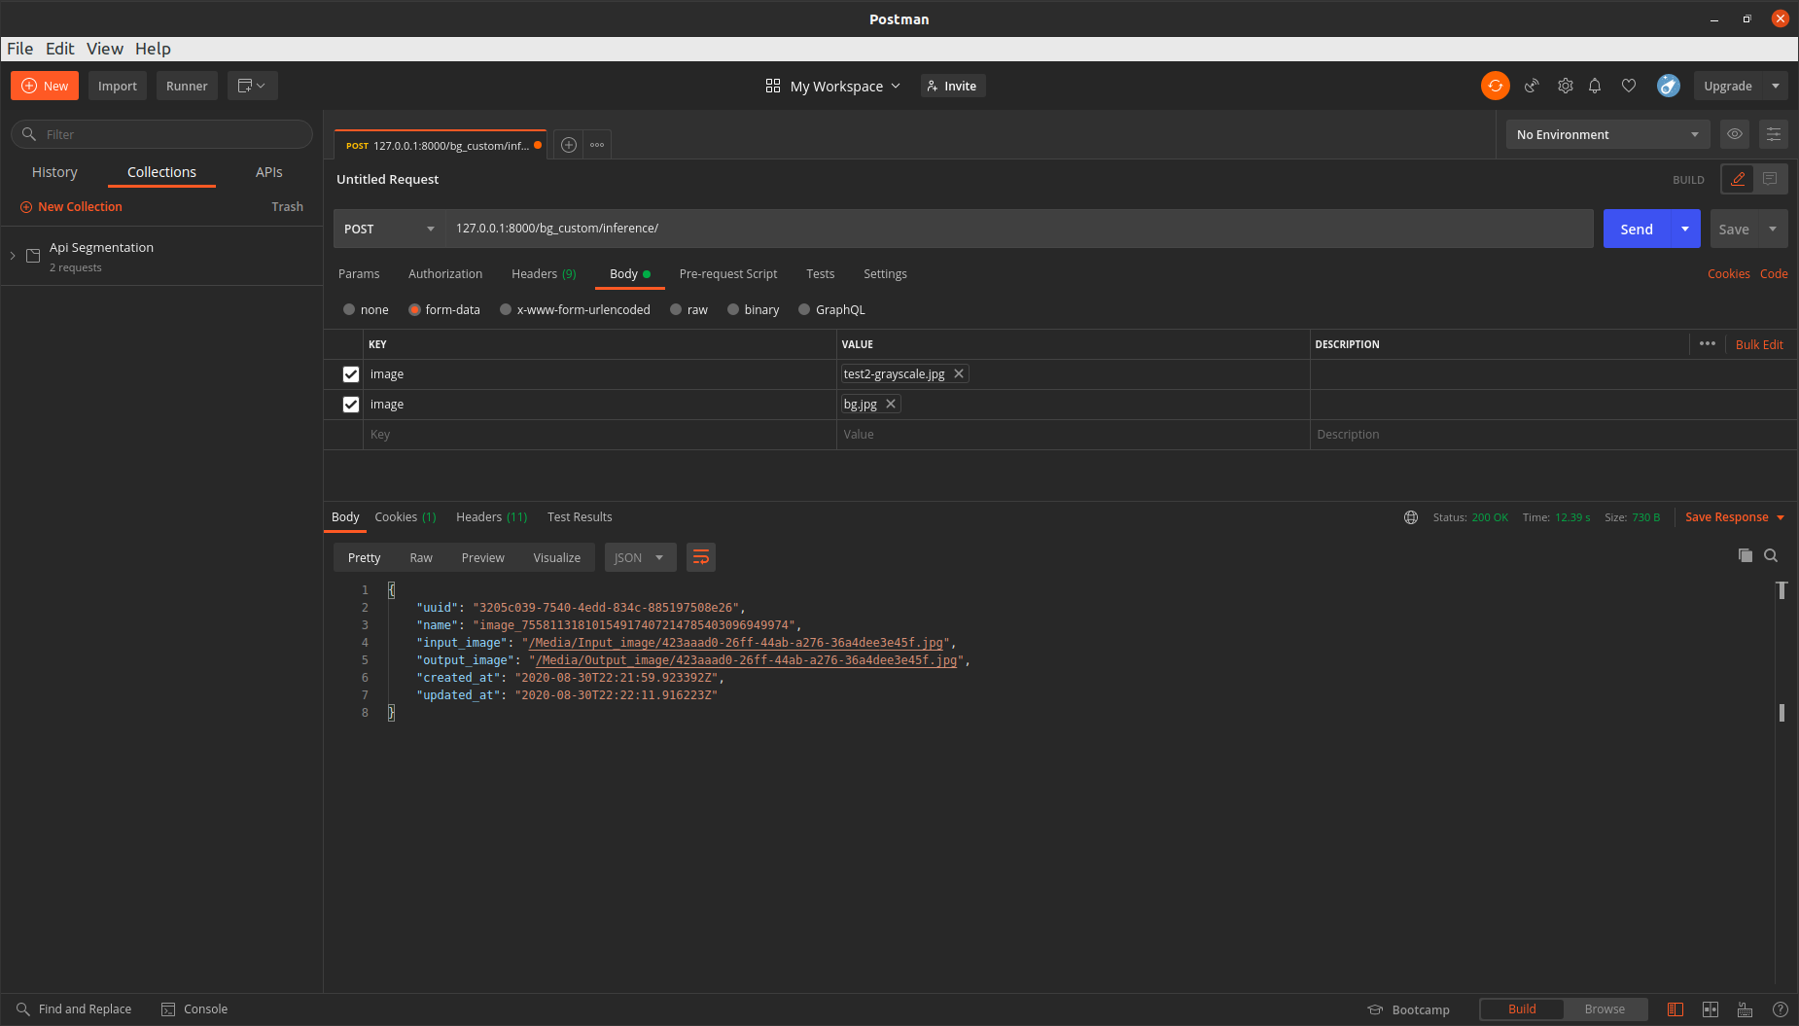
Task: Open the Console from the status bar
Action: [194, 1009]
